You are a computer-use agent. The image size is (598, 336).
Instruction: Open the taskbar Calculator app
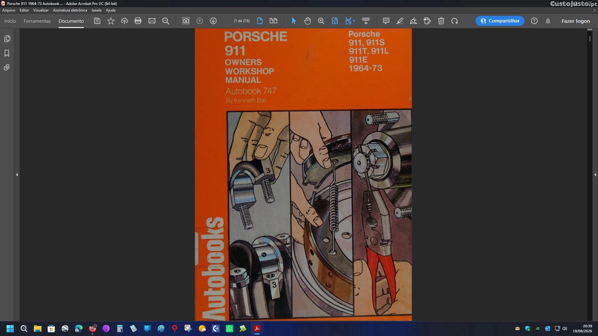120,328
